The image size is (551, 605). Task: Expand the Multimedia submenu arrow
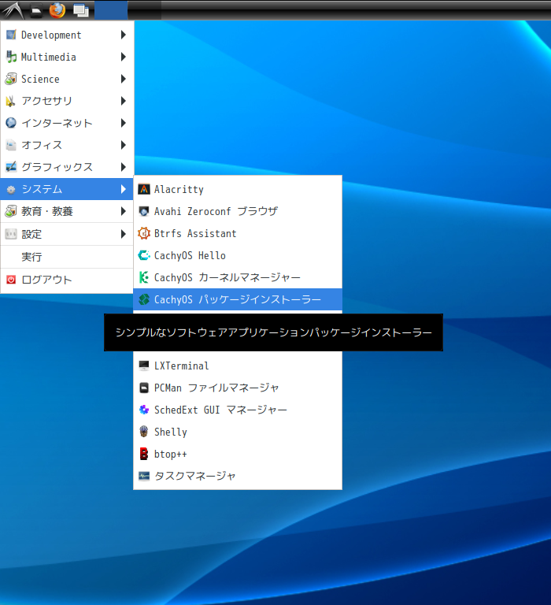[124, 57]
